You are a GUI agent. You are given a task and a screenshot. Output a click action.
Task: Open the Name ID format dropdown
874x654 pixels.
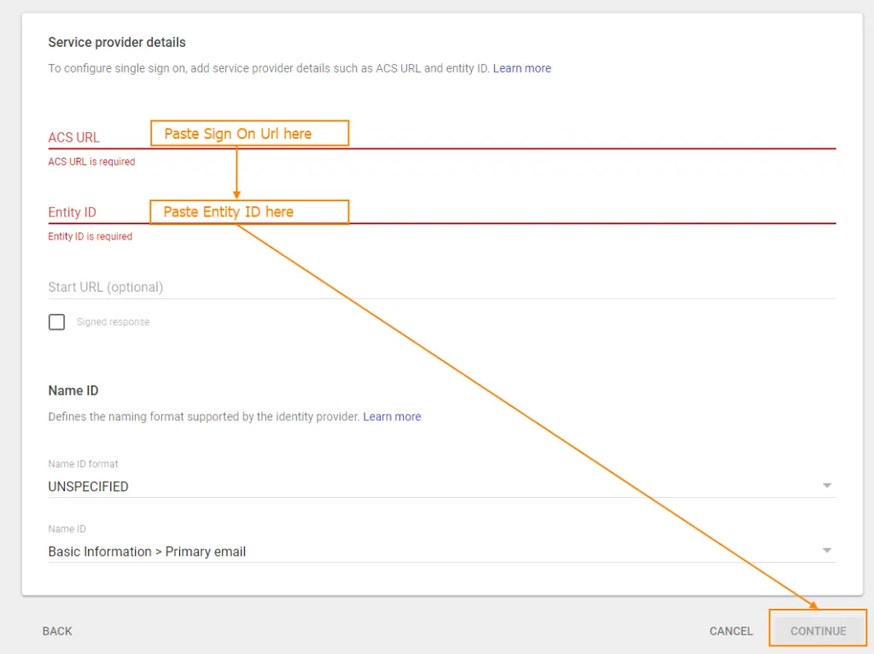tap(441, 486)
